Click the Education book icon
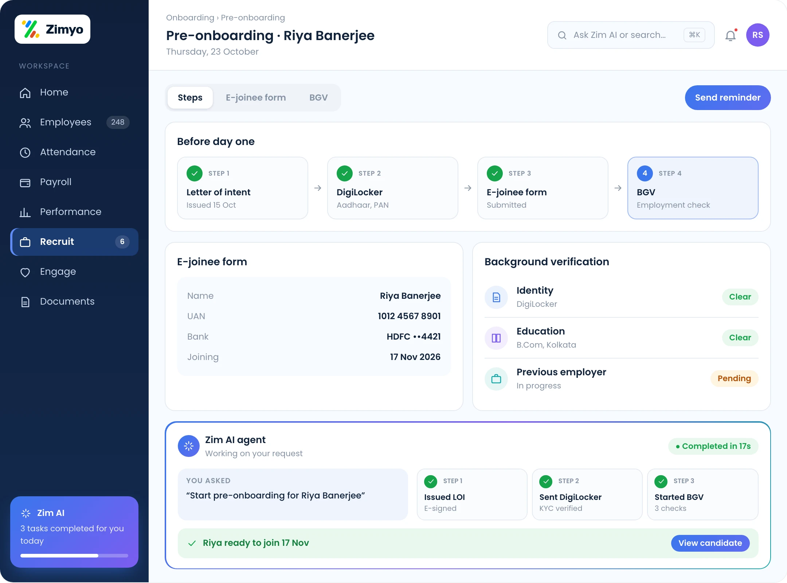Image resolution: width=787 pixels, height=583 pixels. 496,338
